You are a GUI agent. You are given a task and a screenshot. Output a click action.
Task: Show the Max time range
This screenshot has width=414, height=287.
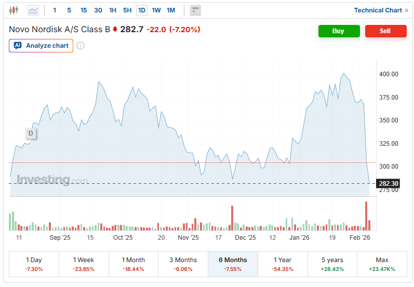point(382,264)
